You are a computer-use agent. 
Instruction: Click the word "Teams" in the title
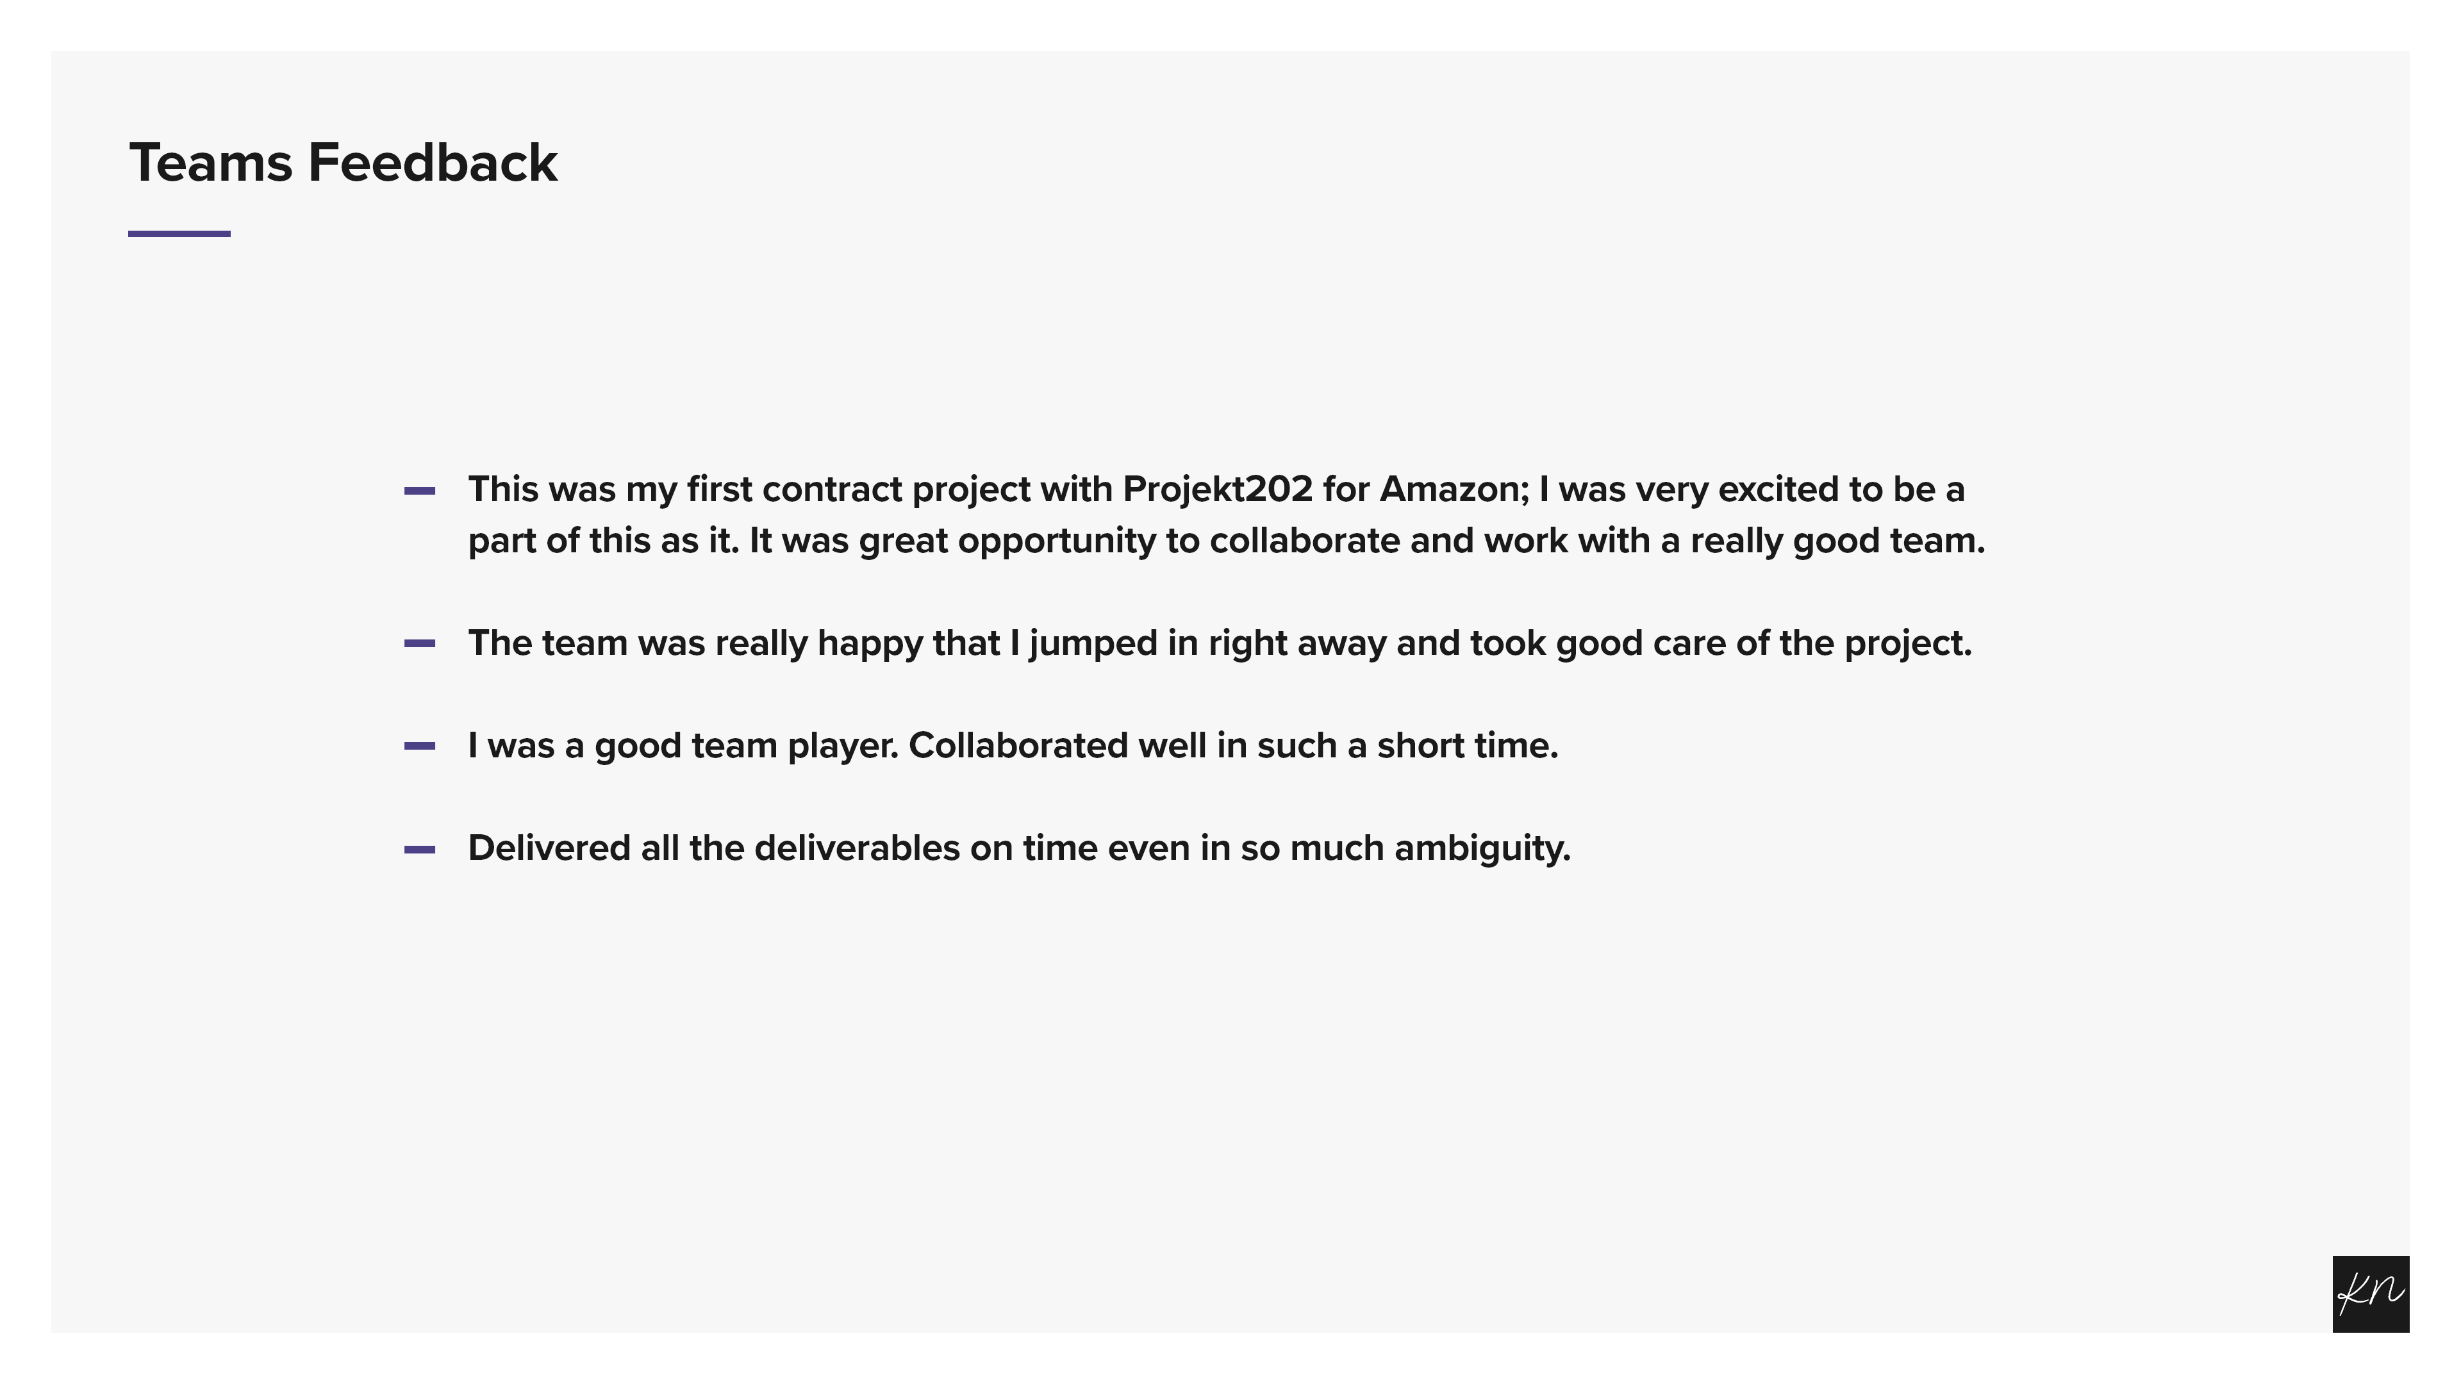click(x=210, y=162)
